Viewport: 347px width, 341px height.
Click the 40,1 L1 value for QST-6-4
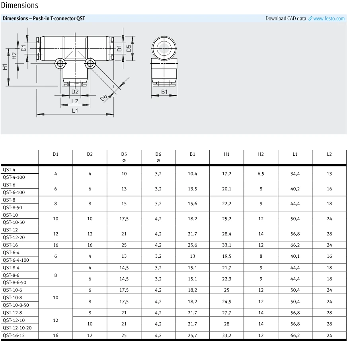(x=295, y=256)
